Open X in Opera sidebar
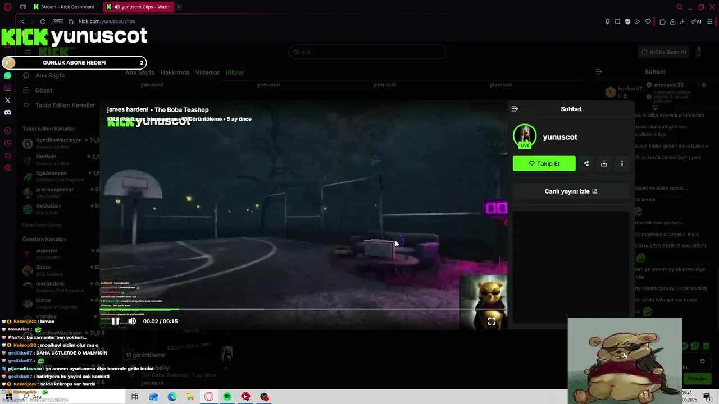Viewport: 719px width, 404px height. (7, 100)
